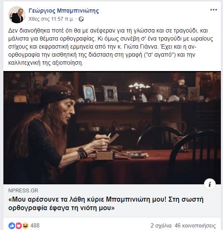This screenshot has width=223, height=230.
Task: Expand the 2 σχόλια comments
Action: click(161, 226)
